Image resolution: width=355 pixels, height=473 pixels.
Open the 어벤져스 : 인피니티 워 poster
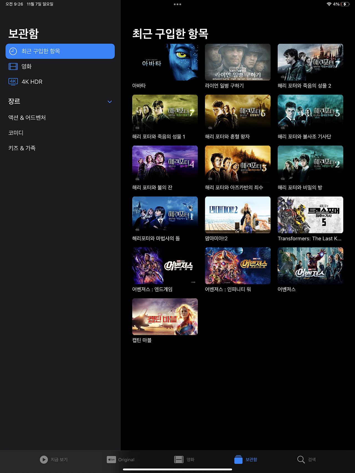(x=238, y=266)
